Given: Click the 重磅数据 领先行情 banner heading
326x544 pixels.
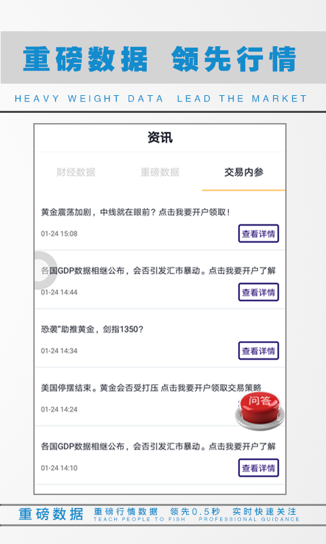Looking at the screenshot, I should pos(160,59).
